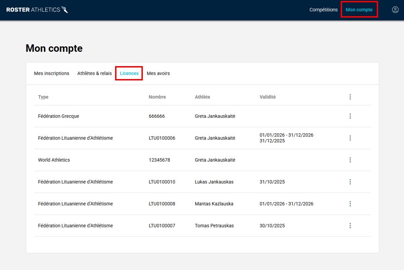This screenshot has width=404, height=270.
Task: Click the Roster Athletics logo
Action: click(37, 10)
